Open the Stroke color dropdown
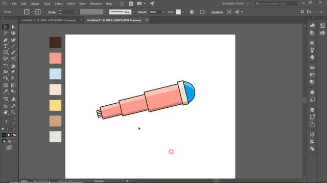327x183 pixels. tap(43, 12)
